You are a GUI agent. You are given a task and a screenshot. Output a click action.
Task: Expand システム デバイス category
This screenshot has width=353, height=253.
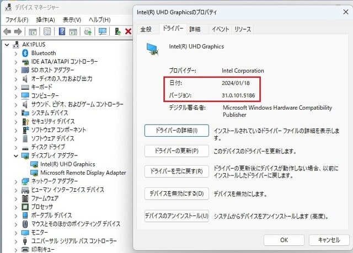16,114
